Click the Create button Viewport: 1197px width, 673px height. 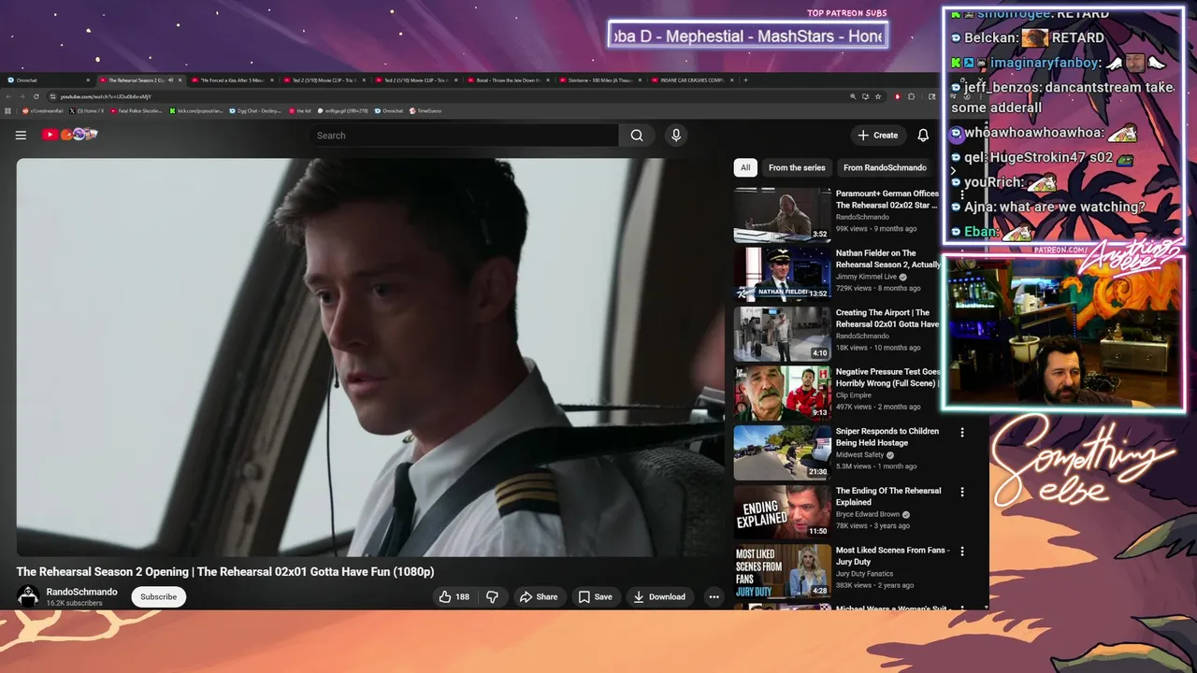[x=878, y=136]
